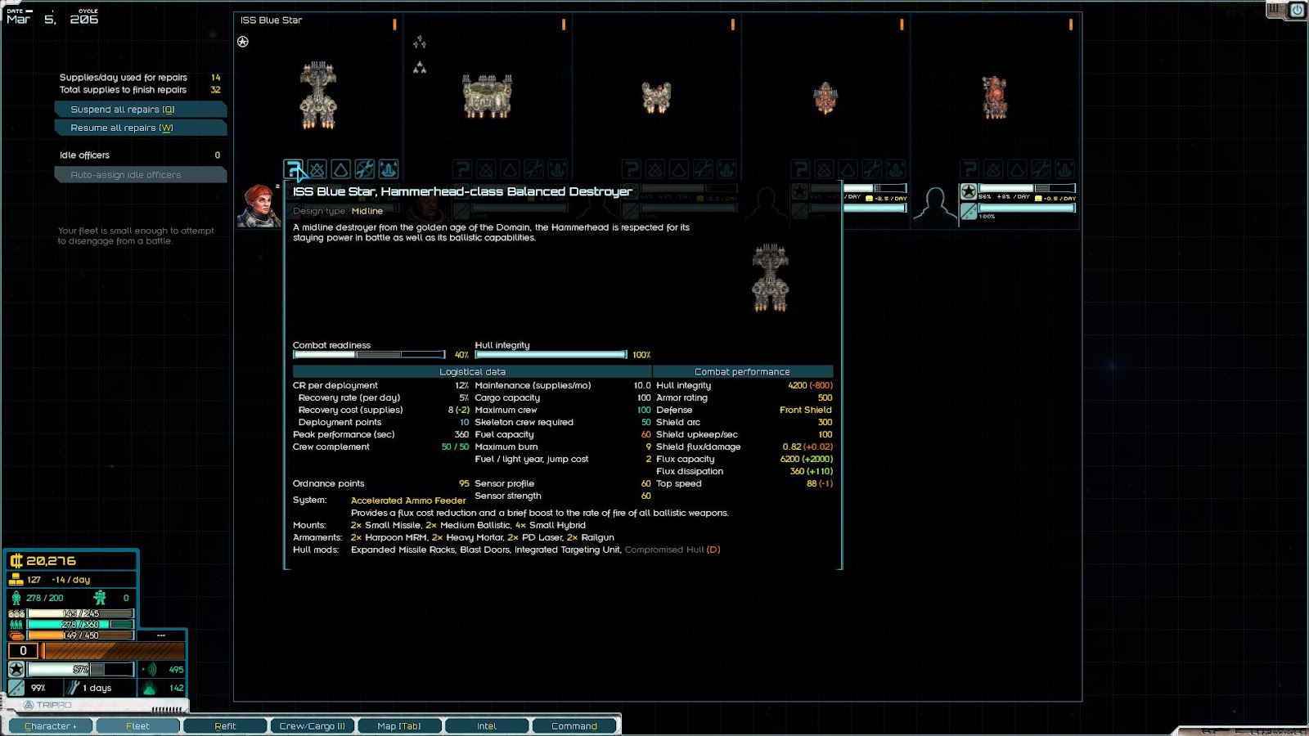Toggle mothball on the ISS Blue Star
The width and height of the screenshot is (1309, 736).
(317, 169)
